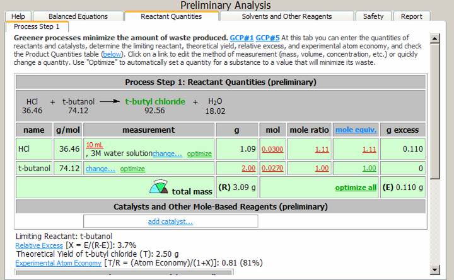Open the Help tab
Image resolution: width=454 pixels, height=280 pixels.
click(x=18, y=16)
